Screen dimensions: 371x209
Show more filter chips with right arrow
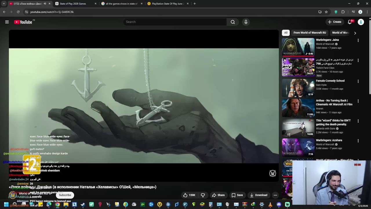[x=355, y=33]
